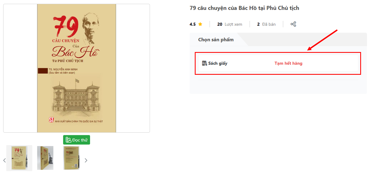Click the 4.5 rating score
This screenshot has height=175, width=370.
coord(193,24)
